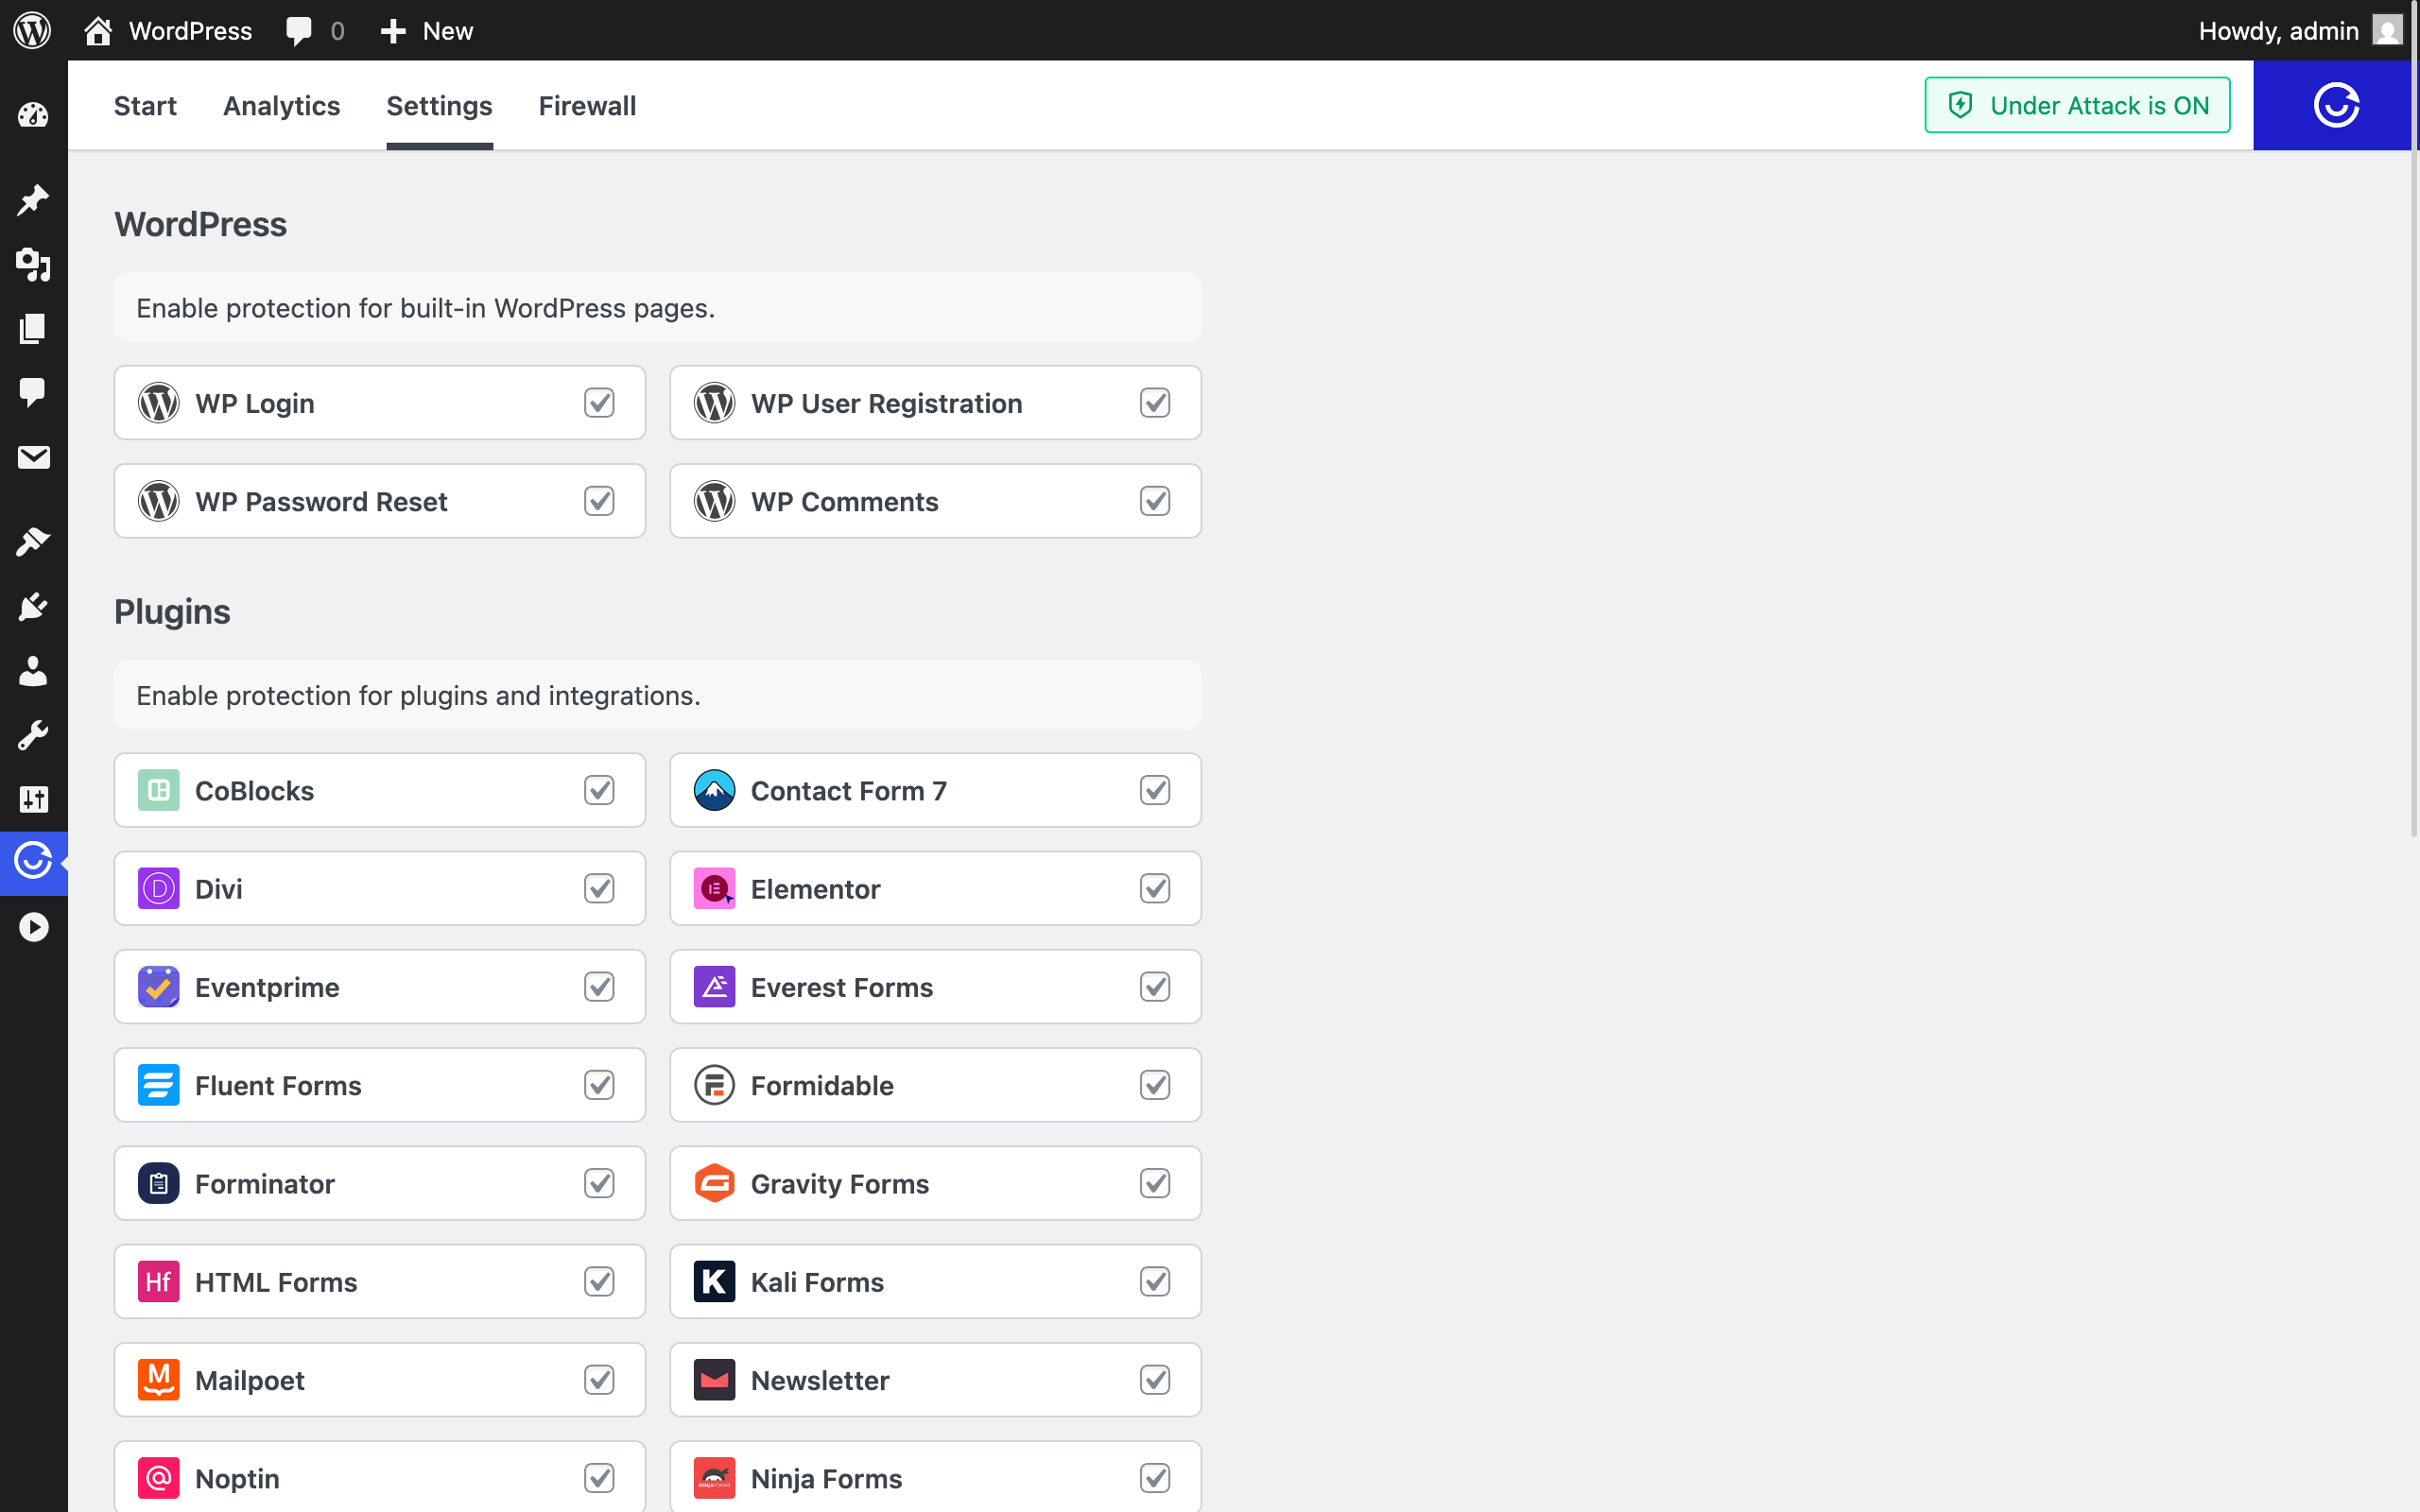Image resolution: width=2420 pixels, height=1512 pixels.
Task: Disable WP Comments protection checkbox
Action: click(1155, 501)
